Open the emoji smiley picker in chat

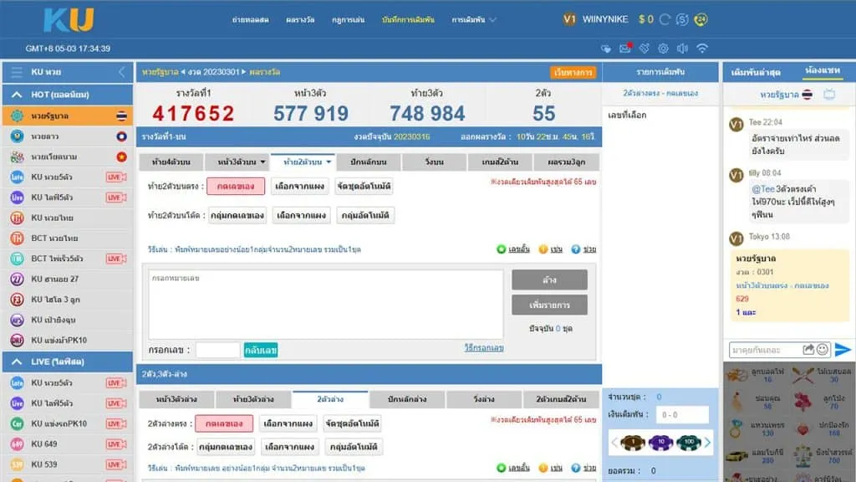(x=823, y=349)
